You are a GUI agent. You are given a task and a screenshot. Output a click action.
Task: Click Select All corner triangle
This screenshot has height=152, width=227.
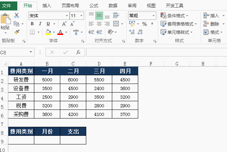[x=5, y=64]
